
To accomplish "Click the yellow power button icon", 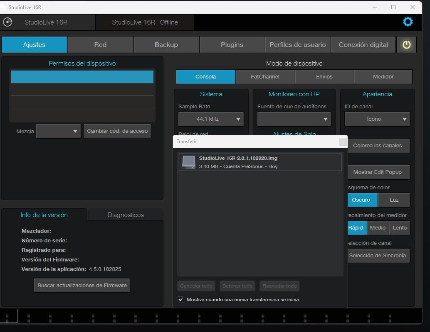I will [x=406, y=45].
